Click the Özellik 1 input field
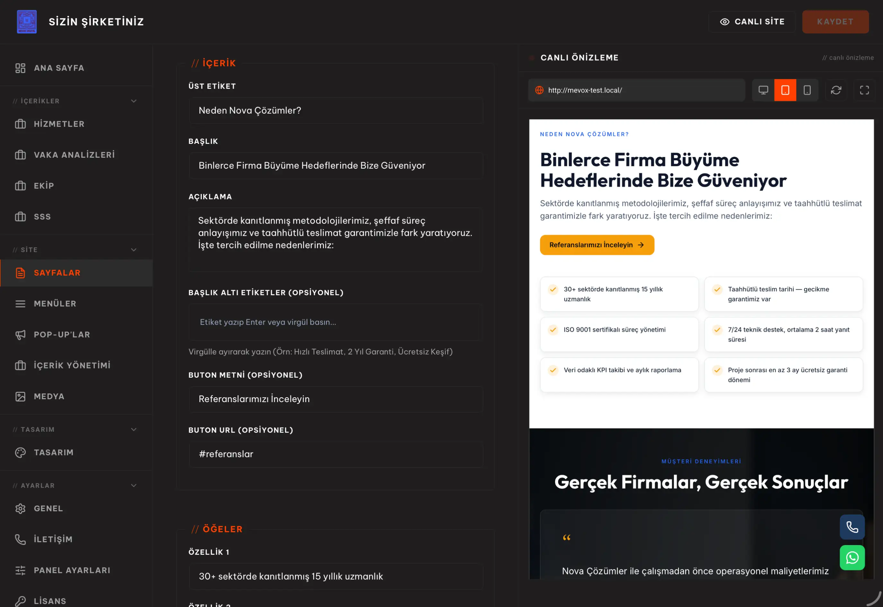The height and width of the screenshot is (607, 883). tap(336, 576)
